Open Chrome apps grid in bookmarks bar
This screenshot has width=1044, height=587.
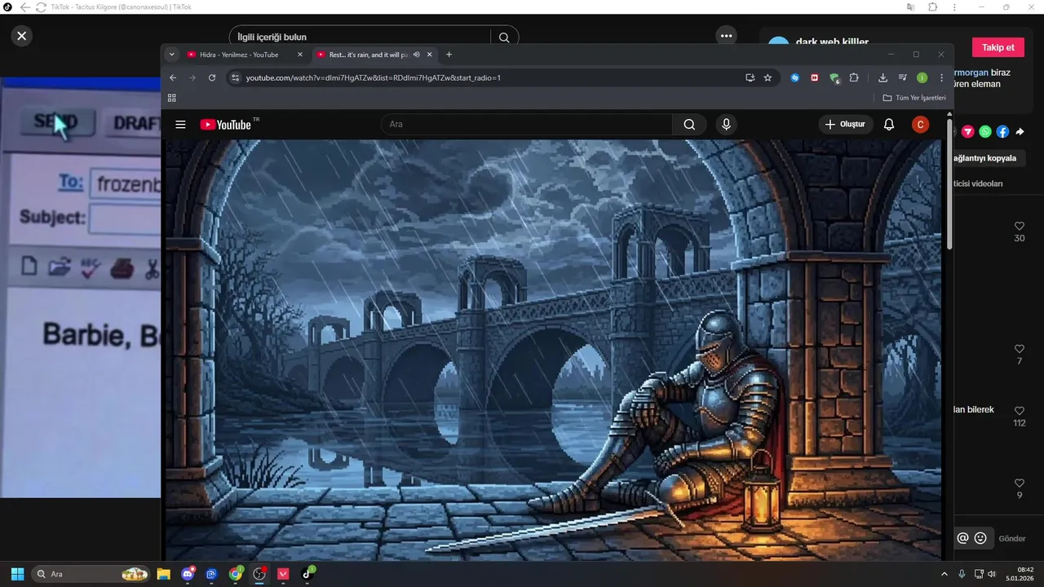(172, 98)
